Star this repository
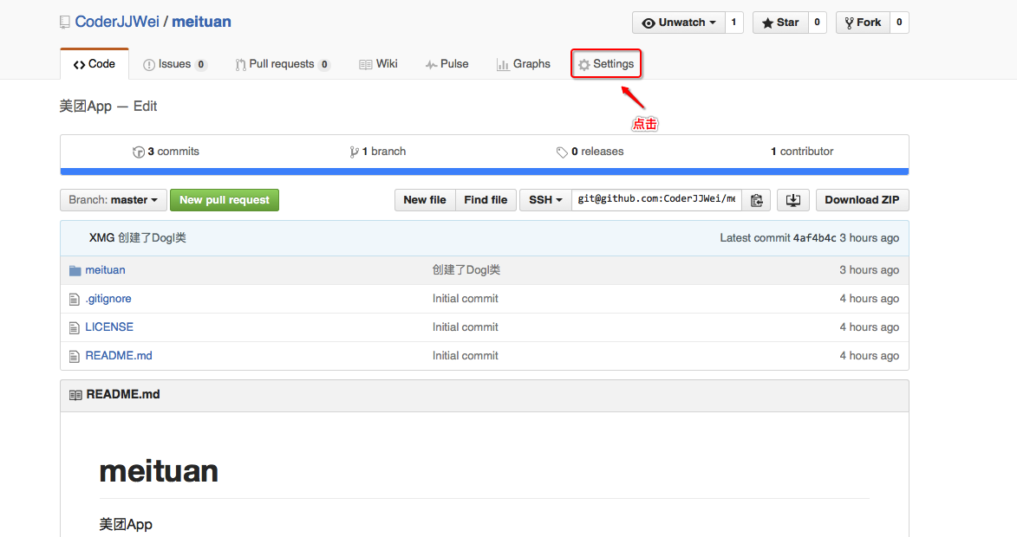This screenshot has width=1017, height=537. coord(780,23)
